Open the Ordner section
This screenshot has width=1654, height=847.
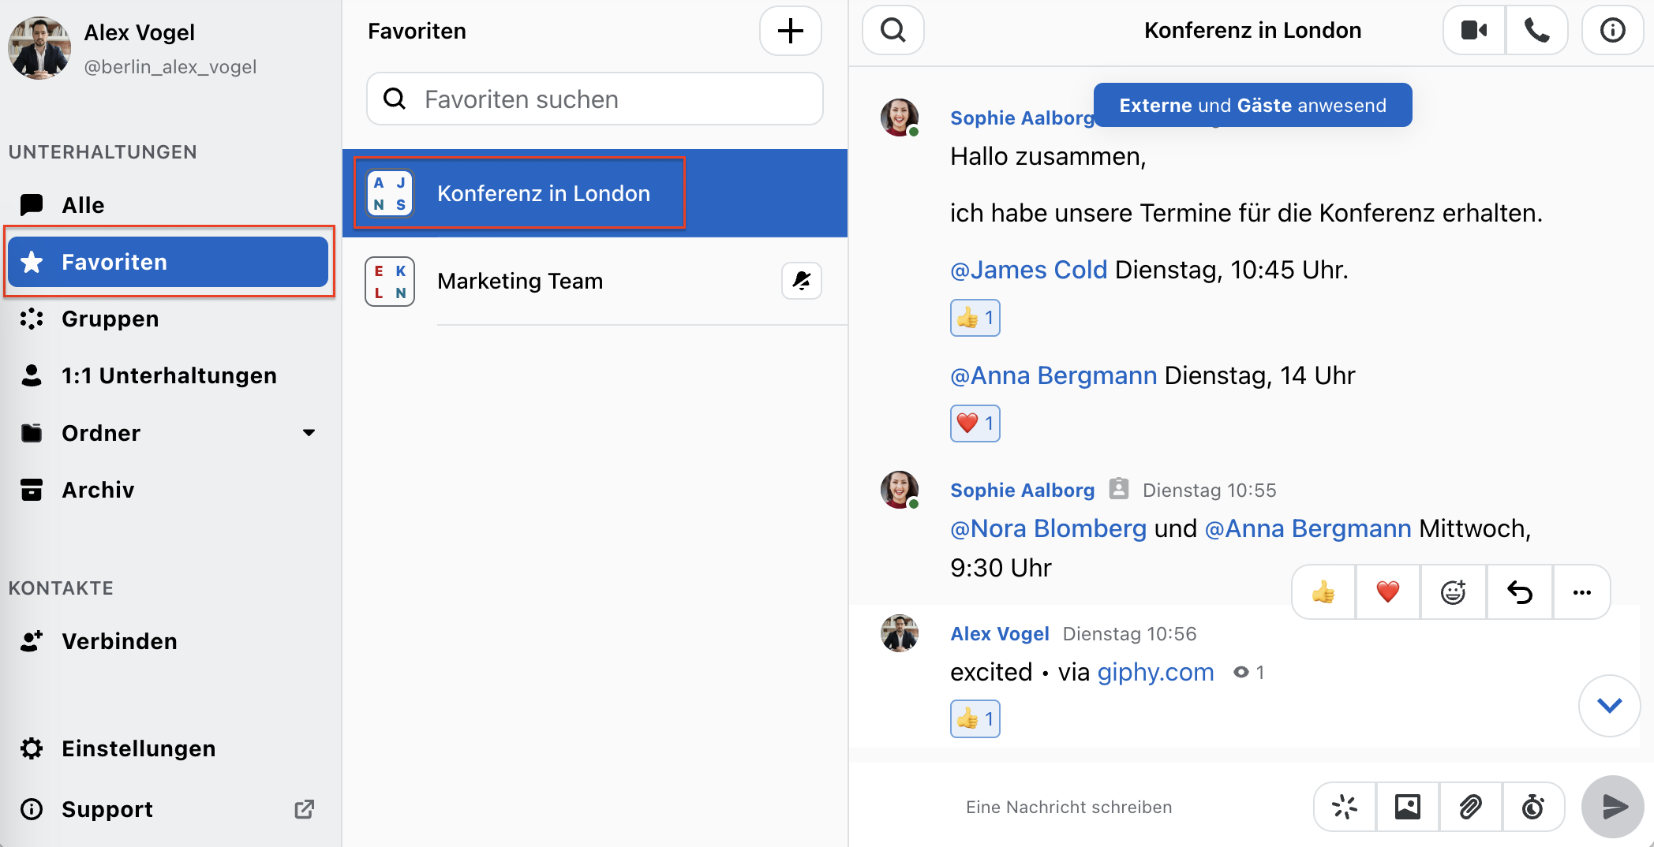point(168,433)
